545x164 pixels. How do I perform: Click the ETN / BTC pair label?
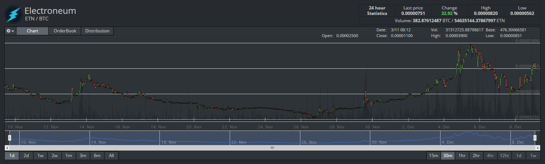pyautogui.click(x=36, y=19)
